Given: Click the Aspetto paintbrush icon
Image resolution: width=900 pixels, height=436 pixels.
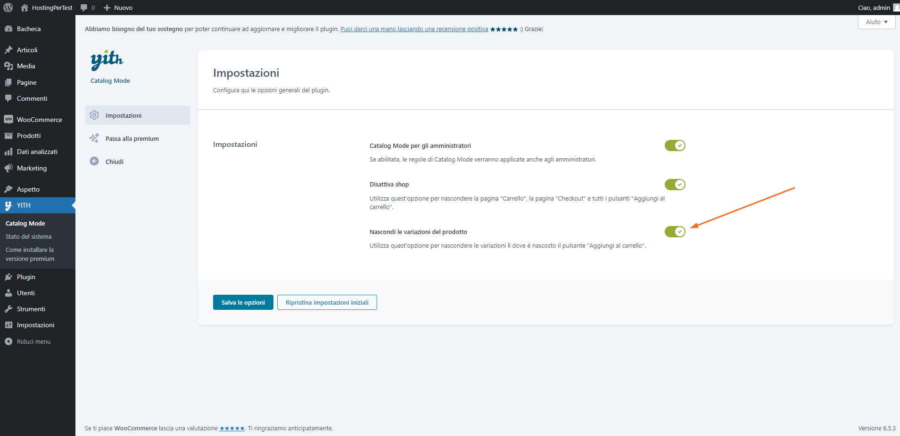Looking at the screenshot, I should tap(8, 189).
